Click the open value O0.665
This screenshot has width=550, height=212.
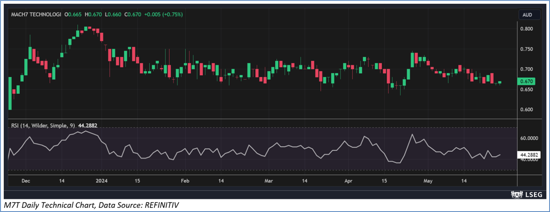(73, 14)
